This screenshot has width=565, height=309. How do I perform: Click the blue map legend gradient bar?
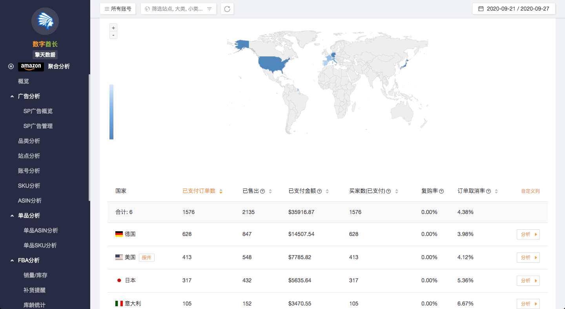coord(111,112)
